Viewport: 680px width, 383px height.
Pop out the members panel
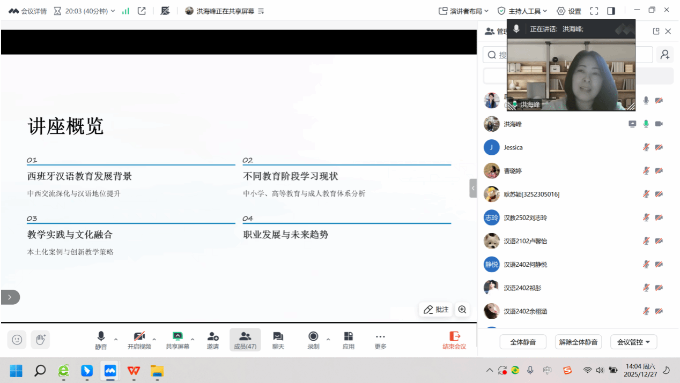[656, 32]
